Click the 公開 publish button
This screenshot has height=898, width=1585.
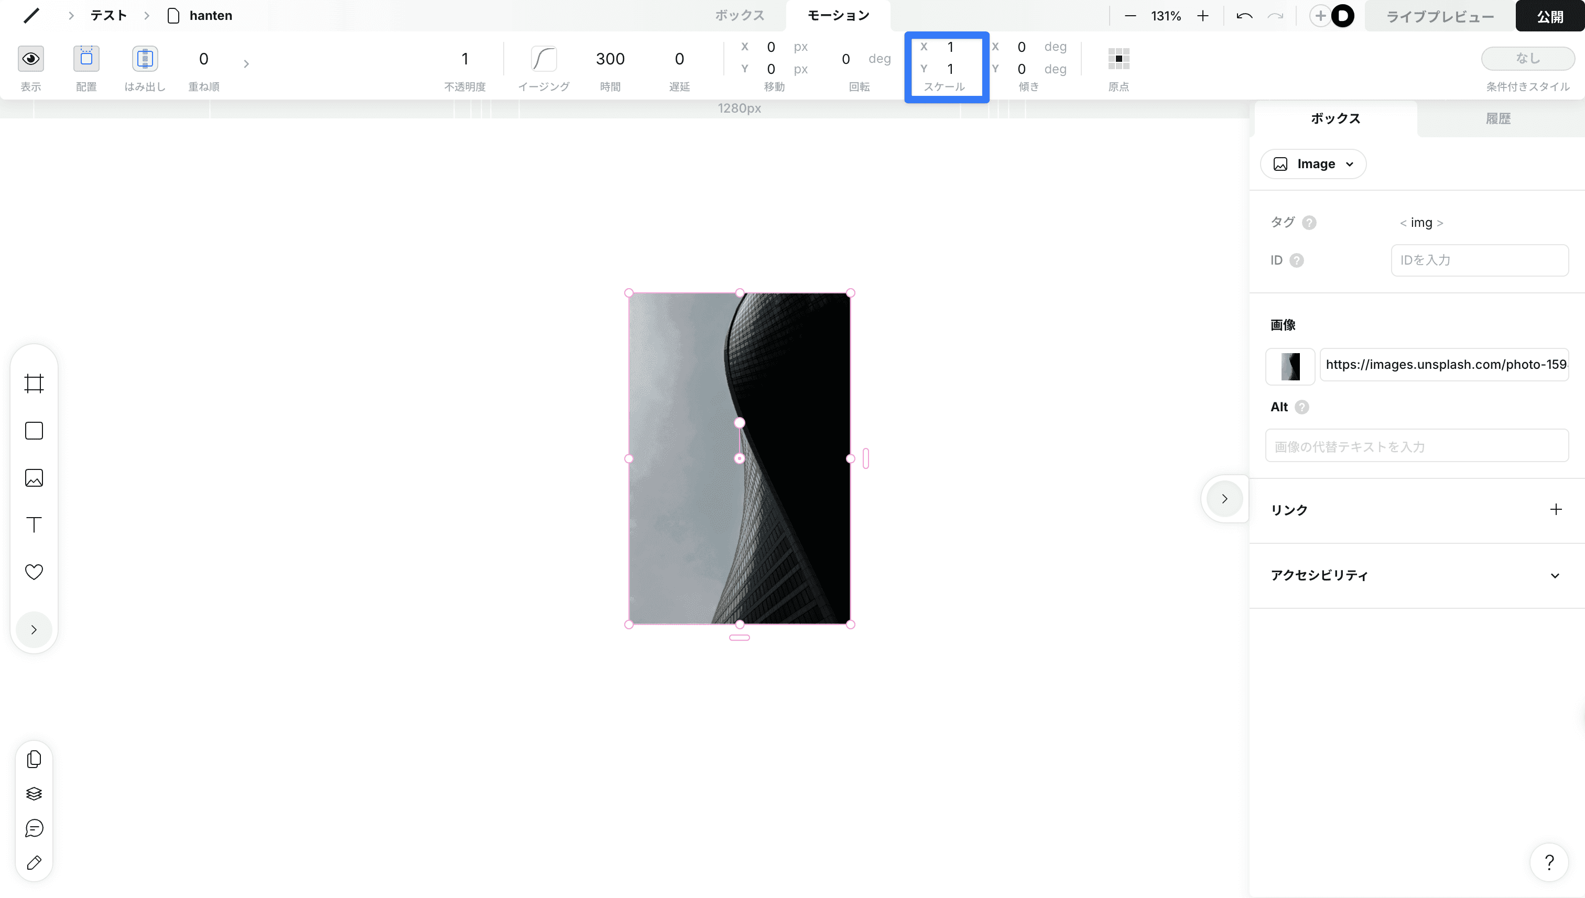point(1549,17)
